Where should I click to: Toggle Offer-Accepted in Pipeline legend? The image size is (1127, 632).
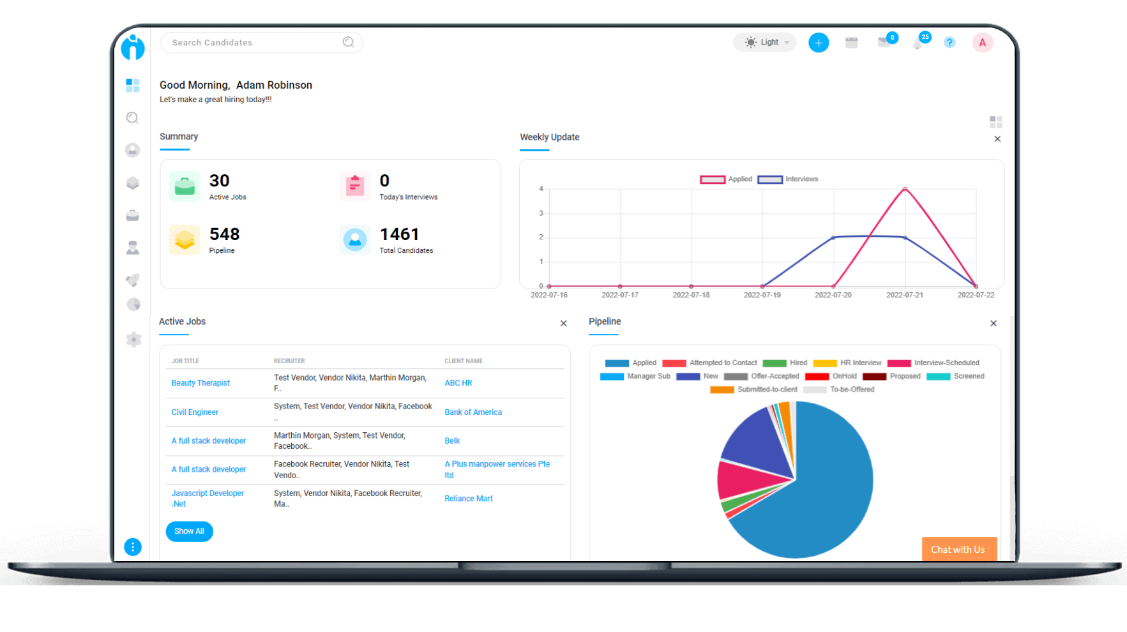(762, 376)
